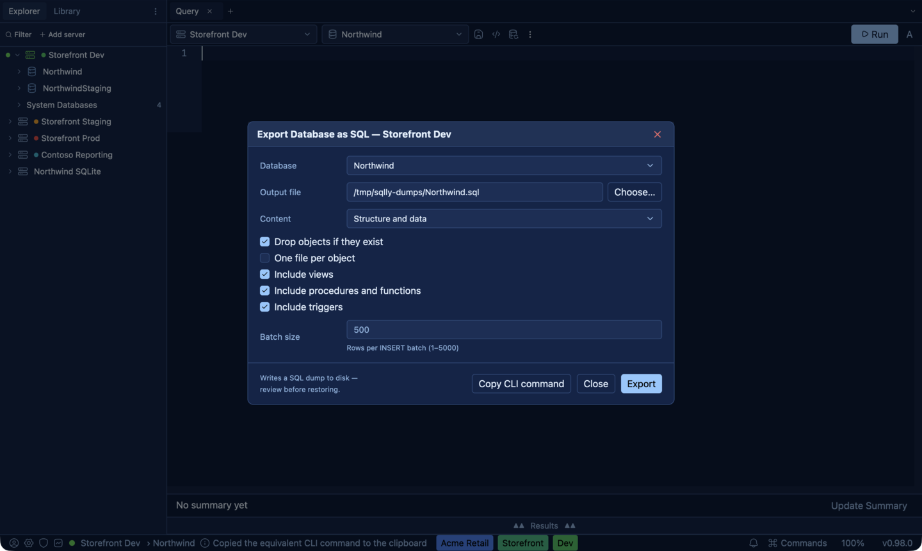Click the Copy CLI command button

[x=521, y=384]
